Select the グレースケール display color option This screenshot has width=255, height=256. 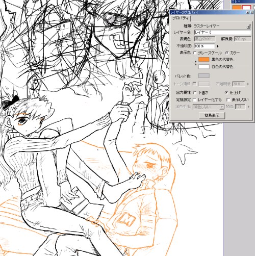point(195,53)
